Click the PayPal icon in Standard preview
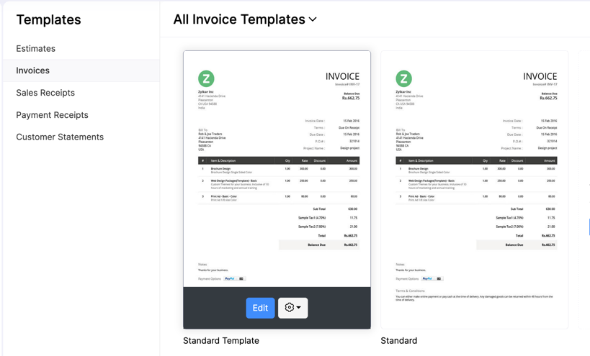The width and height of the screenshot is (590, 356). 427,278
